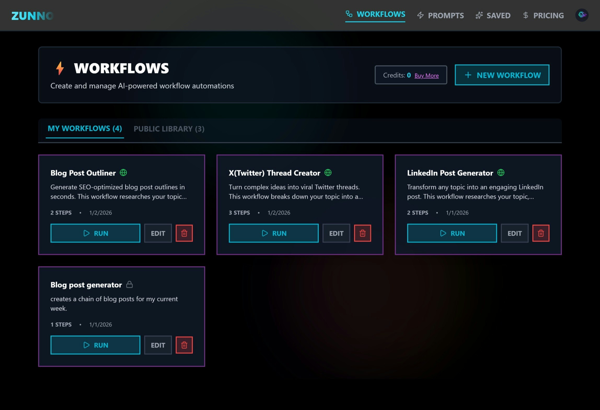Create a New Workflow
Screen dimensions: 600x410
(502, 75)
